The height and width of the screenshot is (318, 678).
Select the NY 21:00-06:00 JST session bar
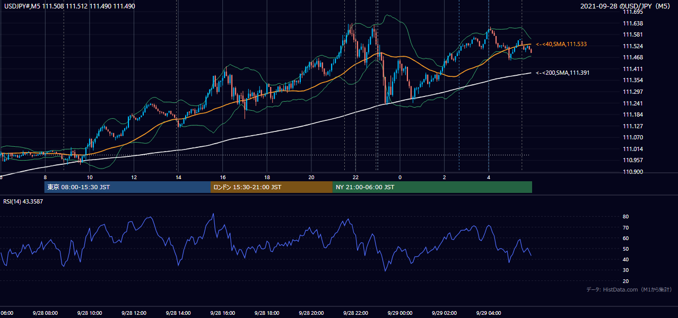(432, 187)
